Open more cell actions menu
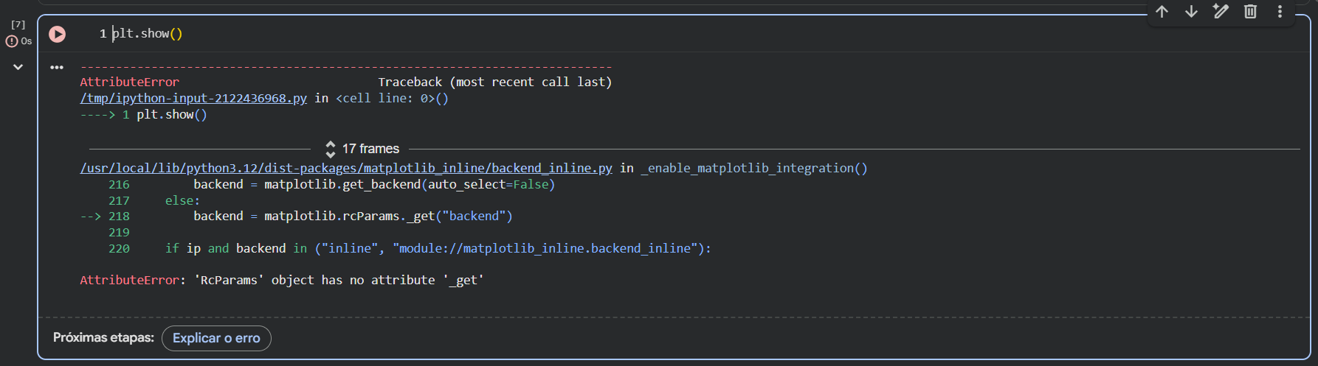This screenshot has width=1318, height=366. coord(1280,12)
